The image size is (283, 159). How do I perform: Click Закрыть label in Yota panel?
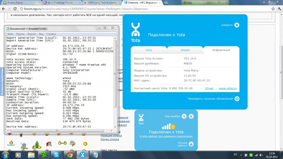(227, 25)
